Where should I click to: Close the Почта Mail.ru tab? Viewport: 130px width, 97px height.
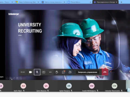[x=90, y=2]
